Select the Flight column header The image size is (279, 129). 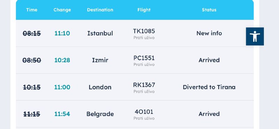tap(144, 10)
